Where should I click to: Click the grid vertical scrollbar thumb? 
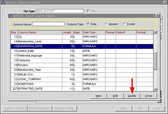point(155,61)
